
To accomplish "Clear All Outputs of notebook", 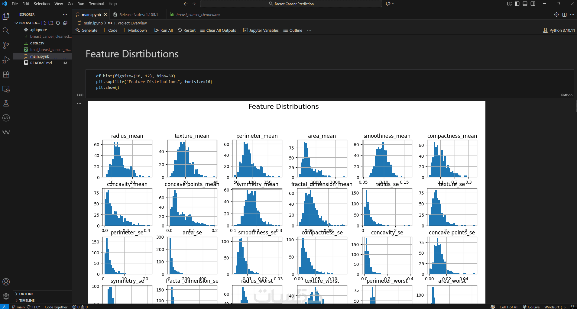I will click(x=218, y=30).
